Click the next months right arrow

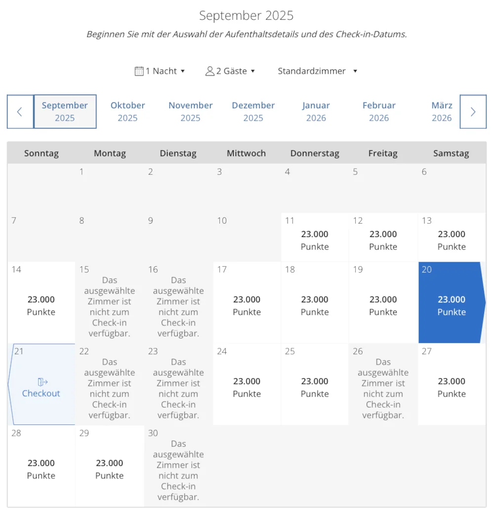coord(473,112)
